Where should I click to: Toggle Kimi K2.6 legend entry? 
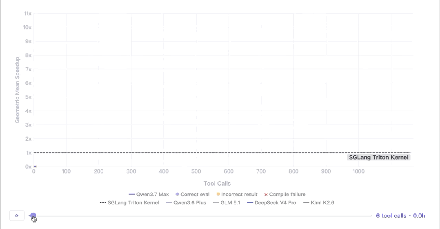[319, 202]
